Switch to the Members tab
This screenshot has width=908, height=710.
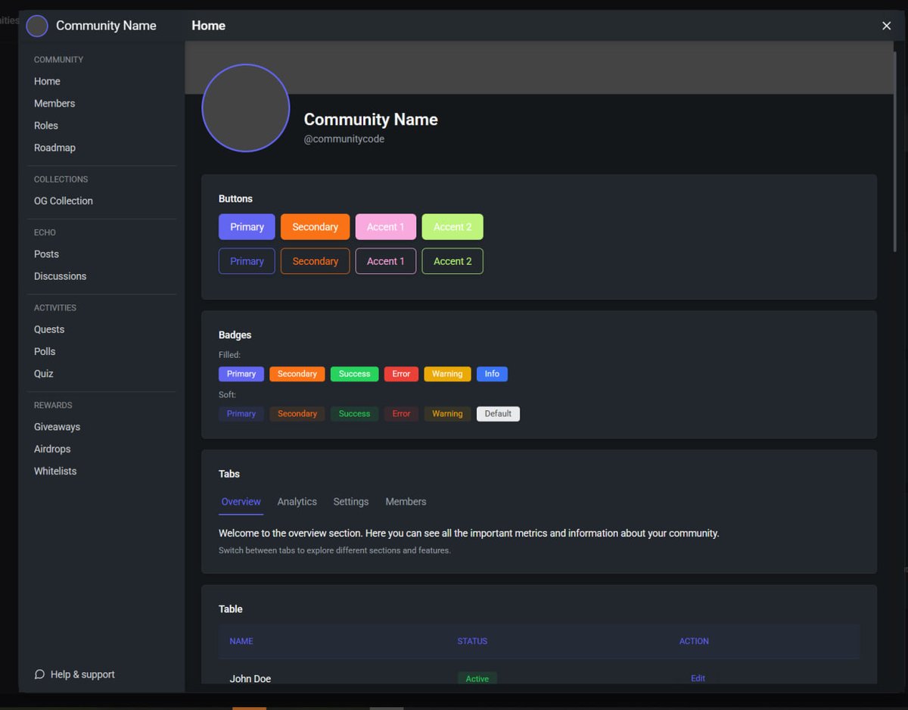tap(406, 502)
